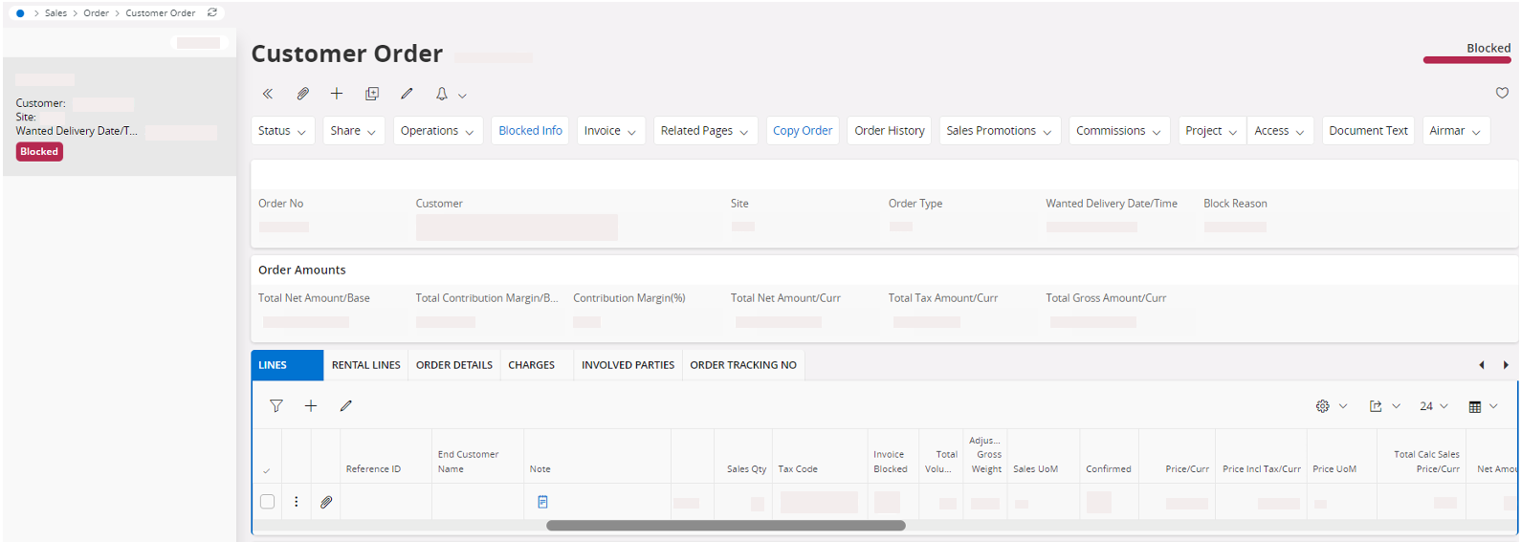Toggle the select-all rows header checkmark
Viewport: 1521px width, 542px height.
[266, 470]
